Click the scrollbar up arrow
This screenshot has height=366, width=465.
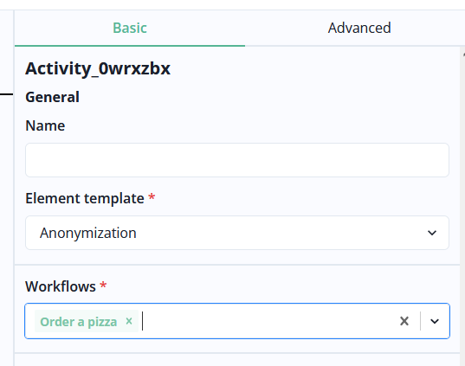[463, 55]
